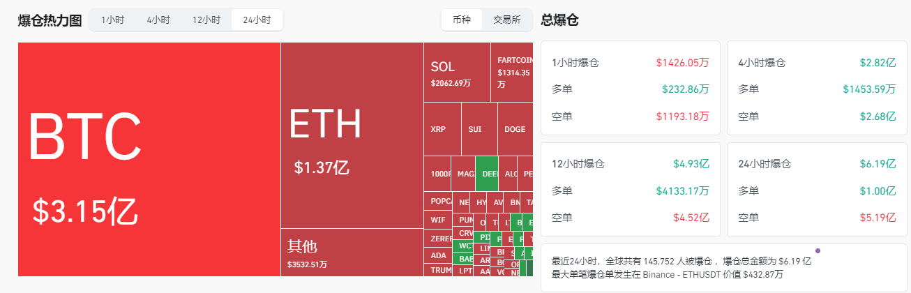Click the 1小时爆仓 label
This screenshot has width=911, height=293.
click(x=575, y=62)
